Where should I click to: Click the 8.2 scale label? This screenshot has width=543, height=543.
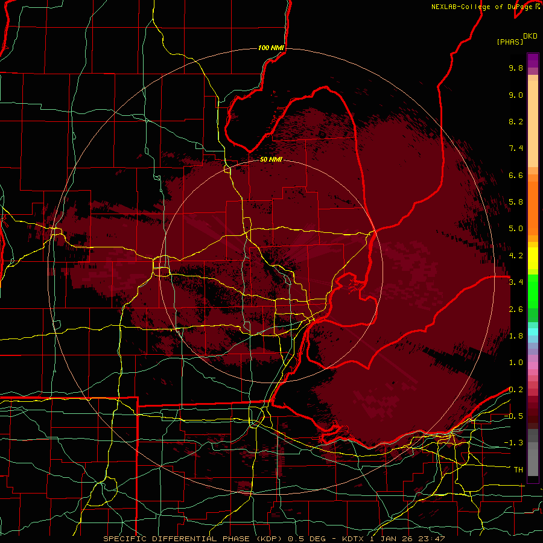[x=516, y=121]
